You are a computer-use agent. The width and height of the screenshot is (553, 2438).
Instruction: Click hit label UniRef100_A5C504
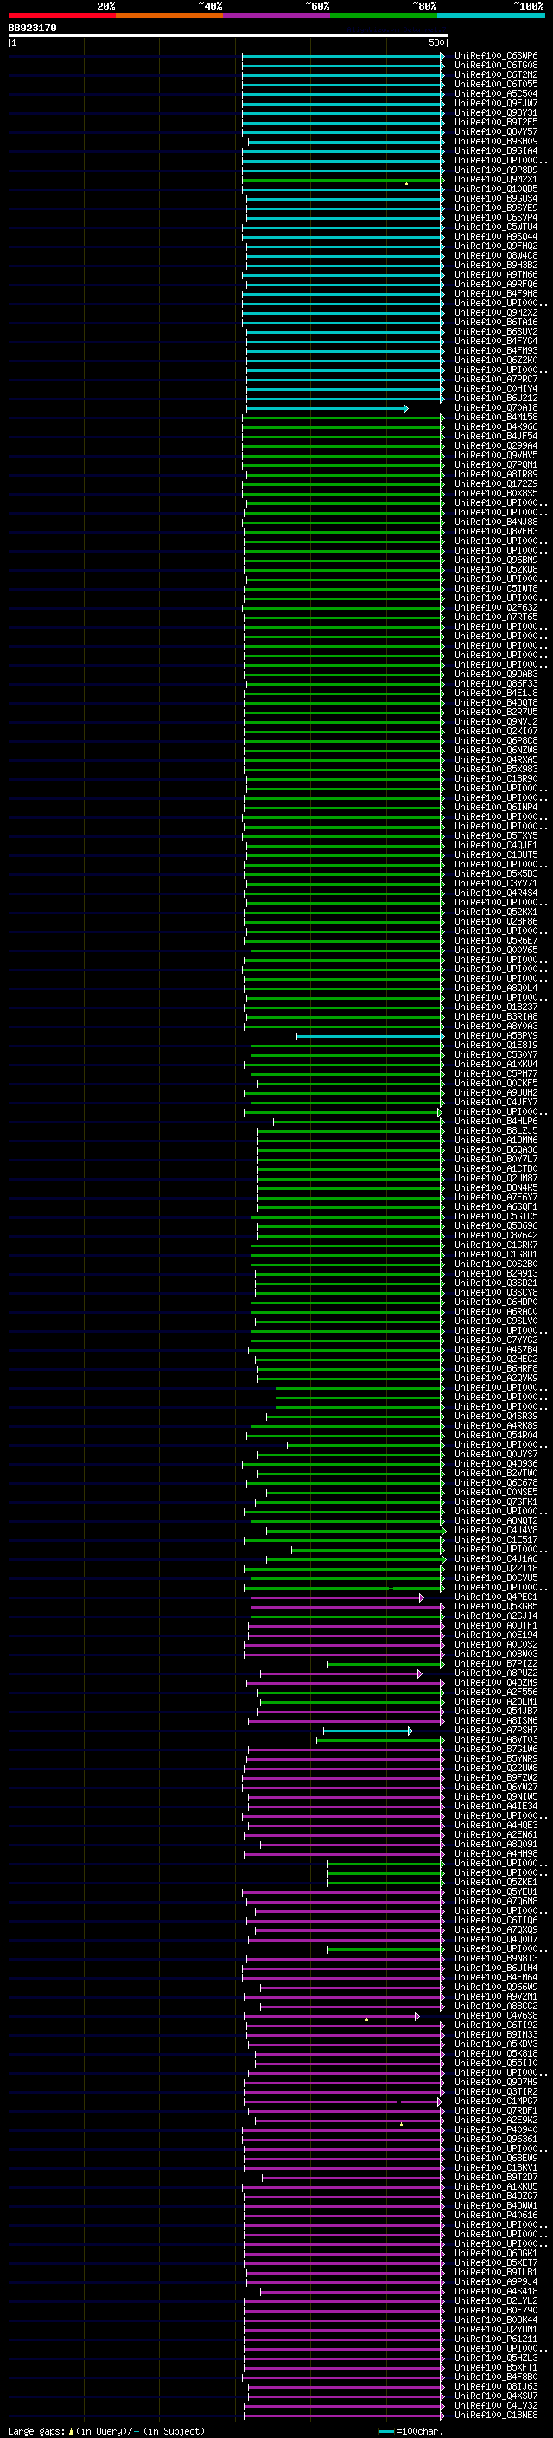496,93
